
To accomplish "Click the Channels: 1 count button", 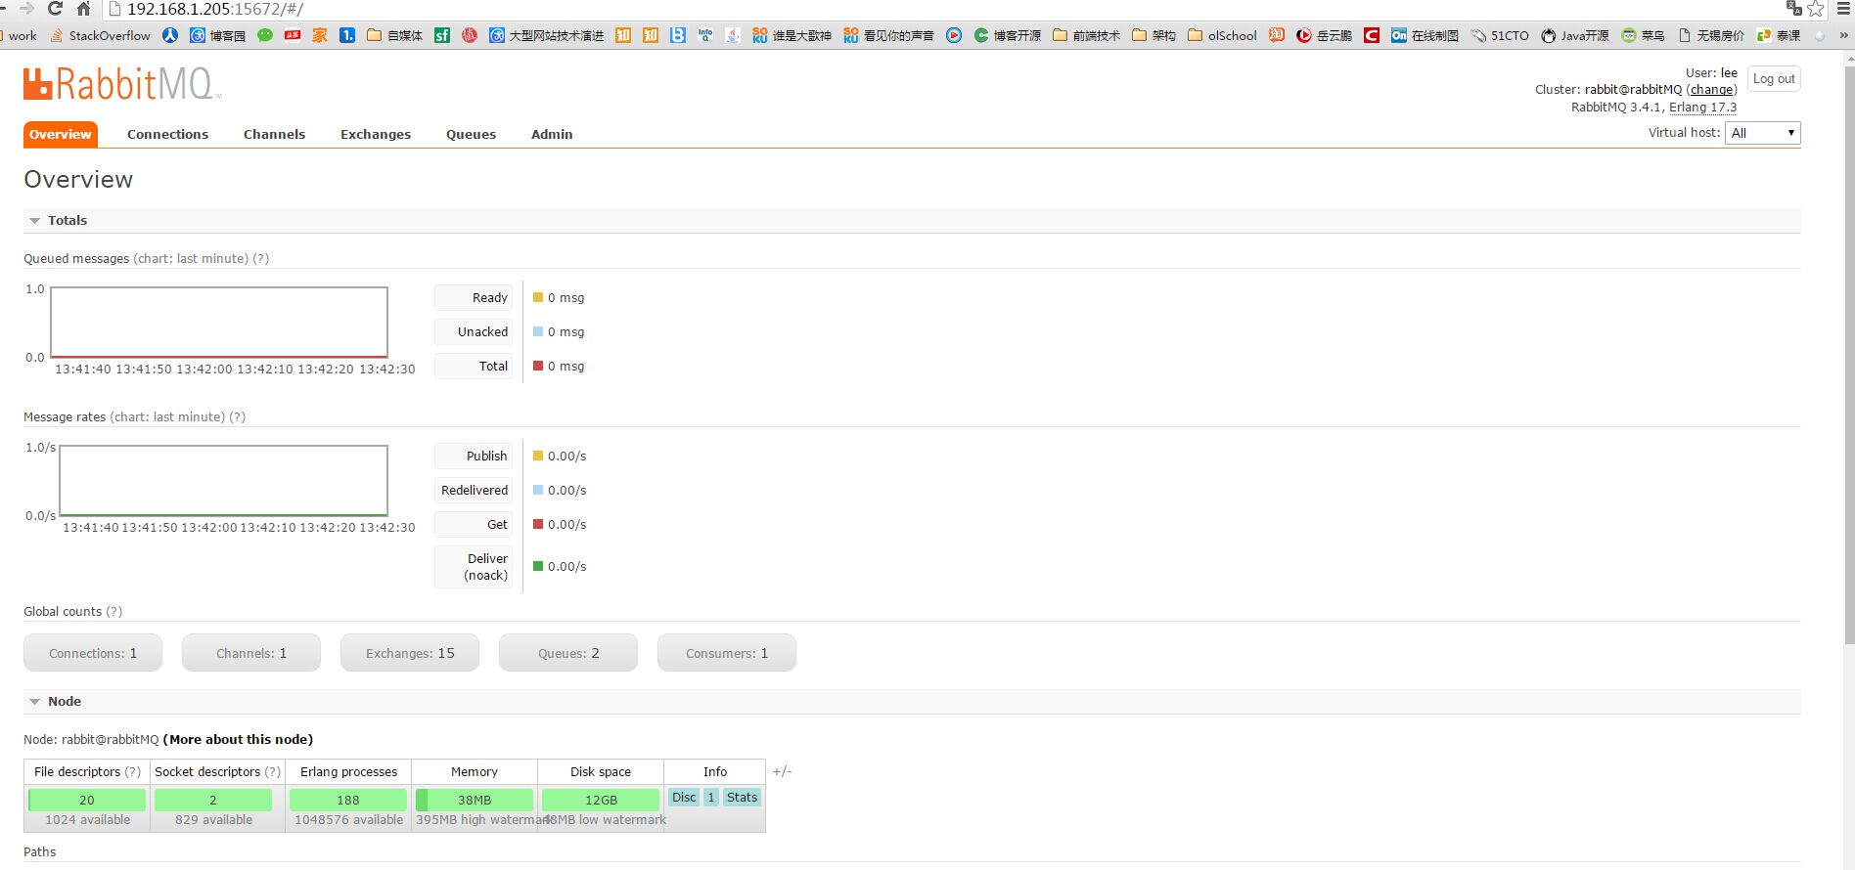I will coord(251,653).
